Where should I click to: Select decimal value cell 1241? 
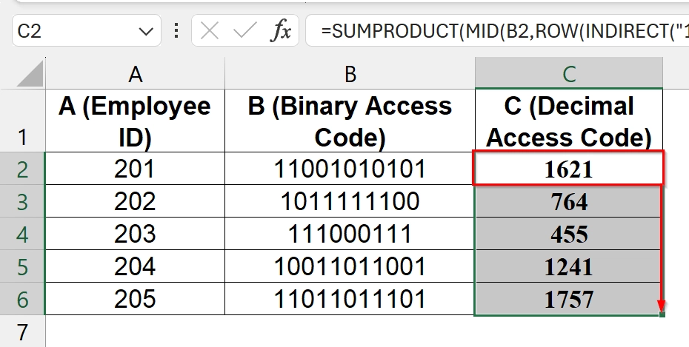pyautogui.click(x=568, y=266)
